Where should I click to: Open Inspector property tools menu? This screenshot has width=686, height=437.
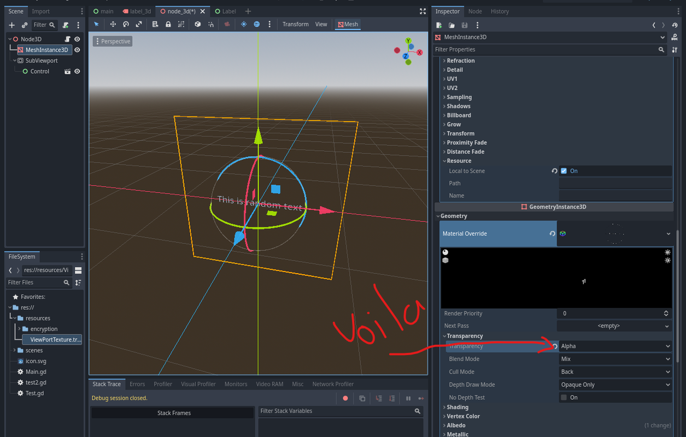675,50
